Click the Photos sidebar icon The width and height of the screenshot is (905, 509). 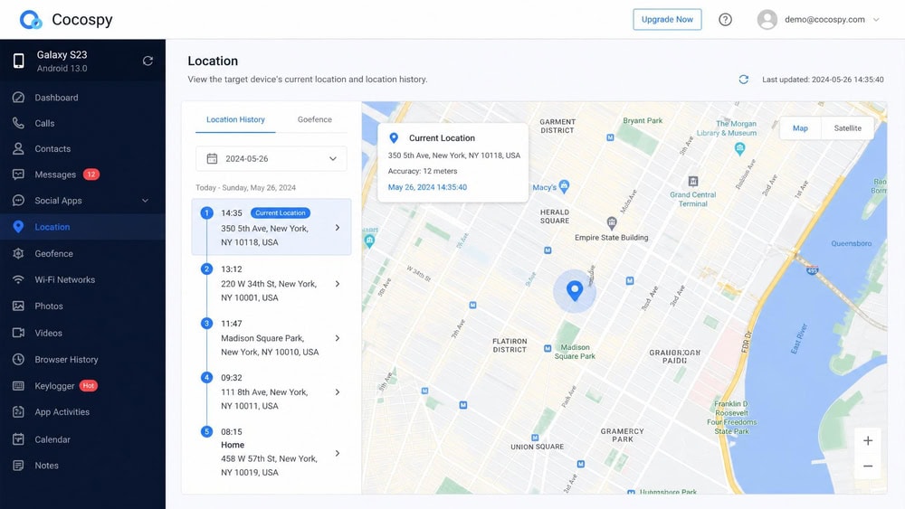coord(18,306)
